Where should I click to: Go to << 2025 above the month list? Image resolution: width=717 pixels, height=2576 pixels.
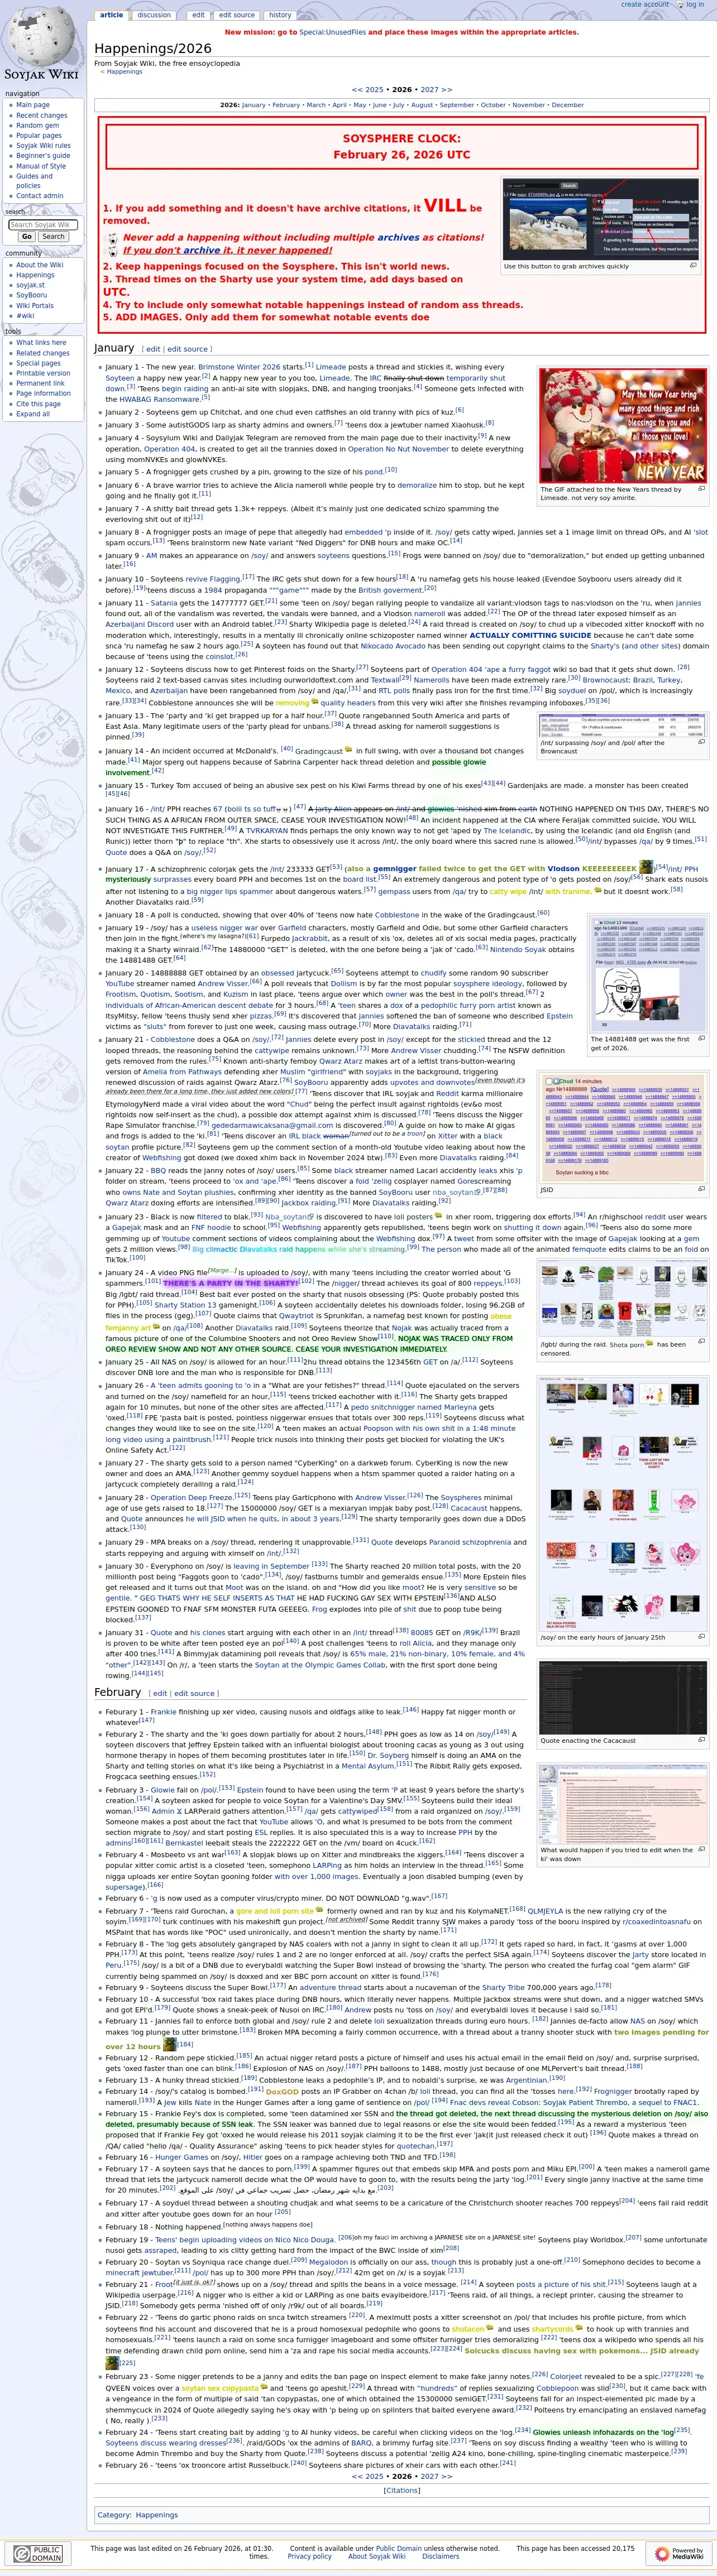tap(367, 90)
